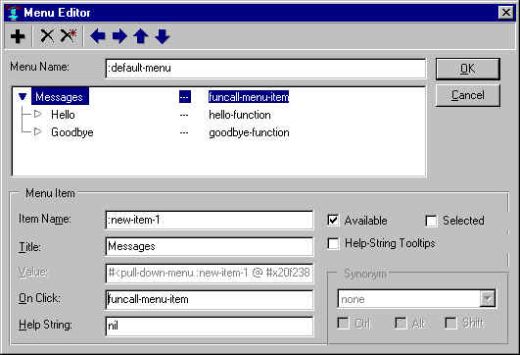Expand the Goodbye item triangle
520x355 pixels.
point(38,131)
